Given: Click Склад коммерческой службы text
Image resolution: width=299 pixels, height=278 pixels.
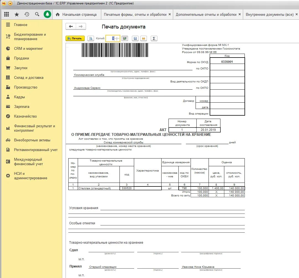Looking at the screenshot, I should 123,142.
